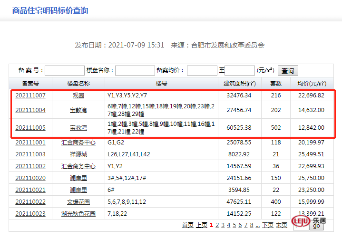
Task: Open the 湖光秋色花园 property link
Action: [x=78, y=214]
